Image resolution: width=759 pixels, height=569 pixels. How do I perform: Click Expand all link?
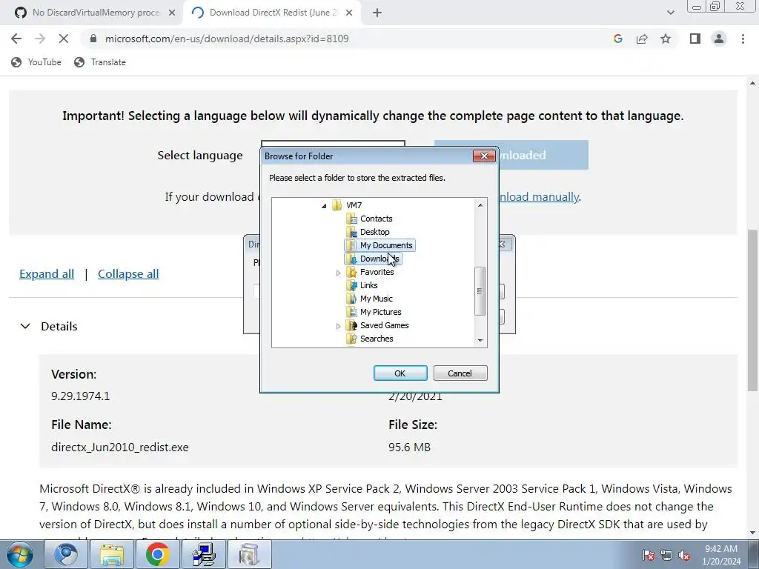click(47, 274)
